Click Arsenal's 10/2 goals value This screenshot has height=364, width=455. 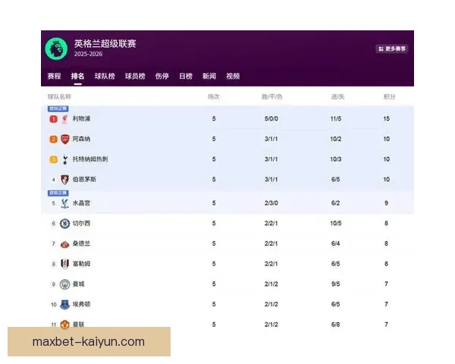coord(336,139)
